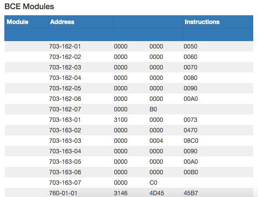The image size is (258, 197).
Task: Select address cell 703-162-02
Action: (65, 57)
